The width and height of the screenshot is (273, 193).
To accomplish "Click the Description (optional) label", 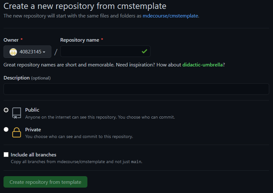I will tap(27, 78).
